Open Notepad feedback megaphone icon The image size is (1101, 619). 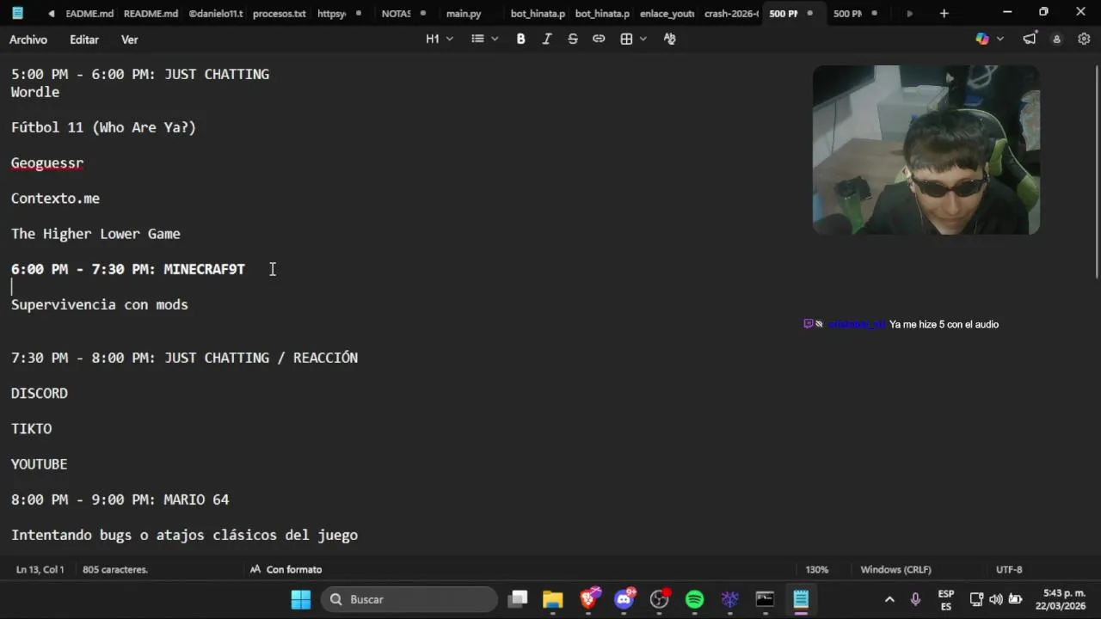pos(1030,39)
